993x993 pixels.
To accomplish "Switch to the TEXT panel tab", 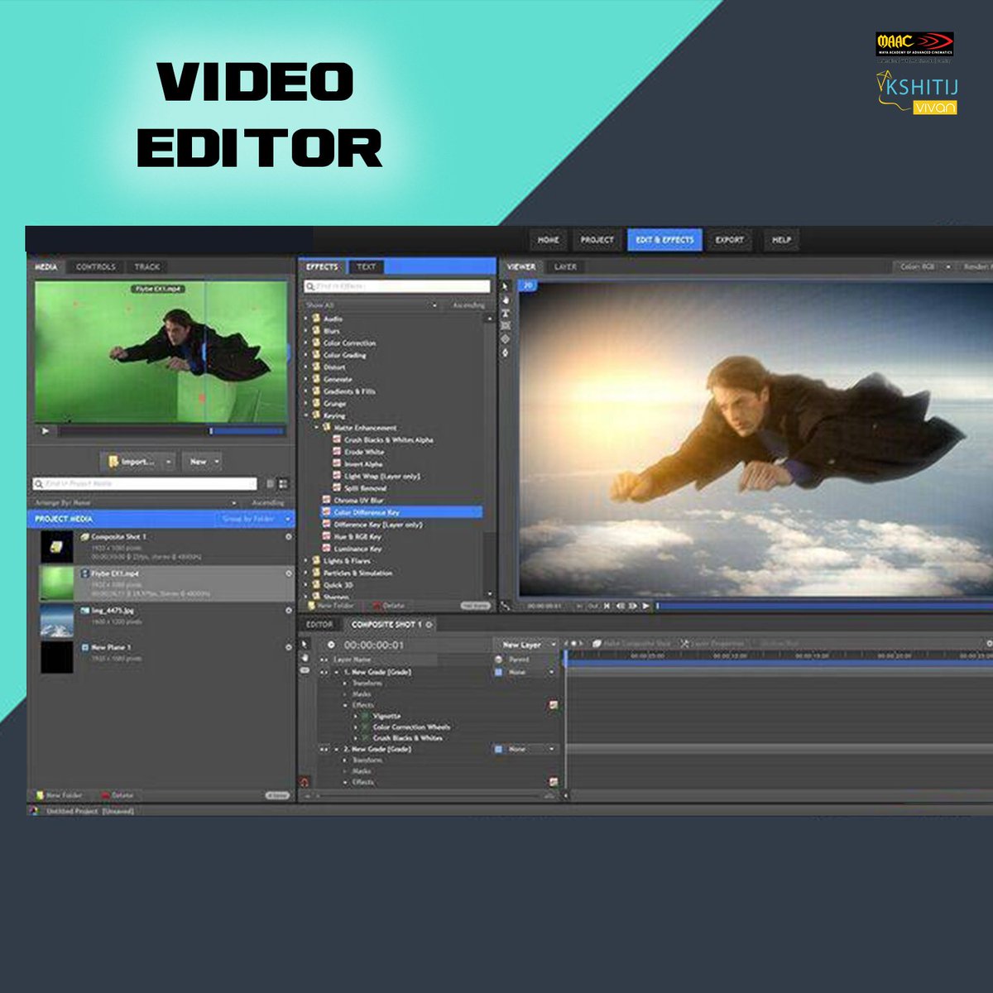I will pos(366,266).
